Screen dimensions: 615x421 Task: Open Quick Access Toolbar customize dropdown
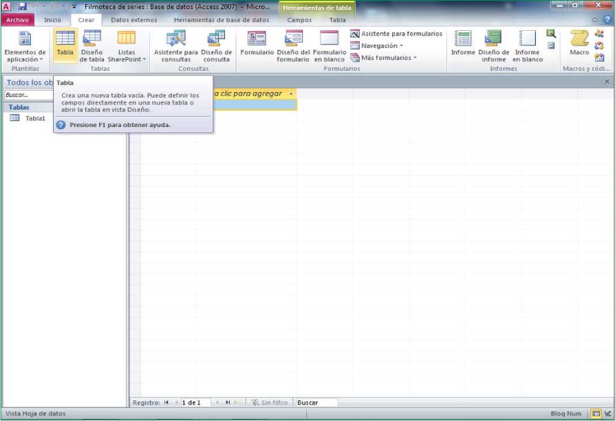(74, 7)
